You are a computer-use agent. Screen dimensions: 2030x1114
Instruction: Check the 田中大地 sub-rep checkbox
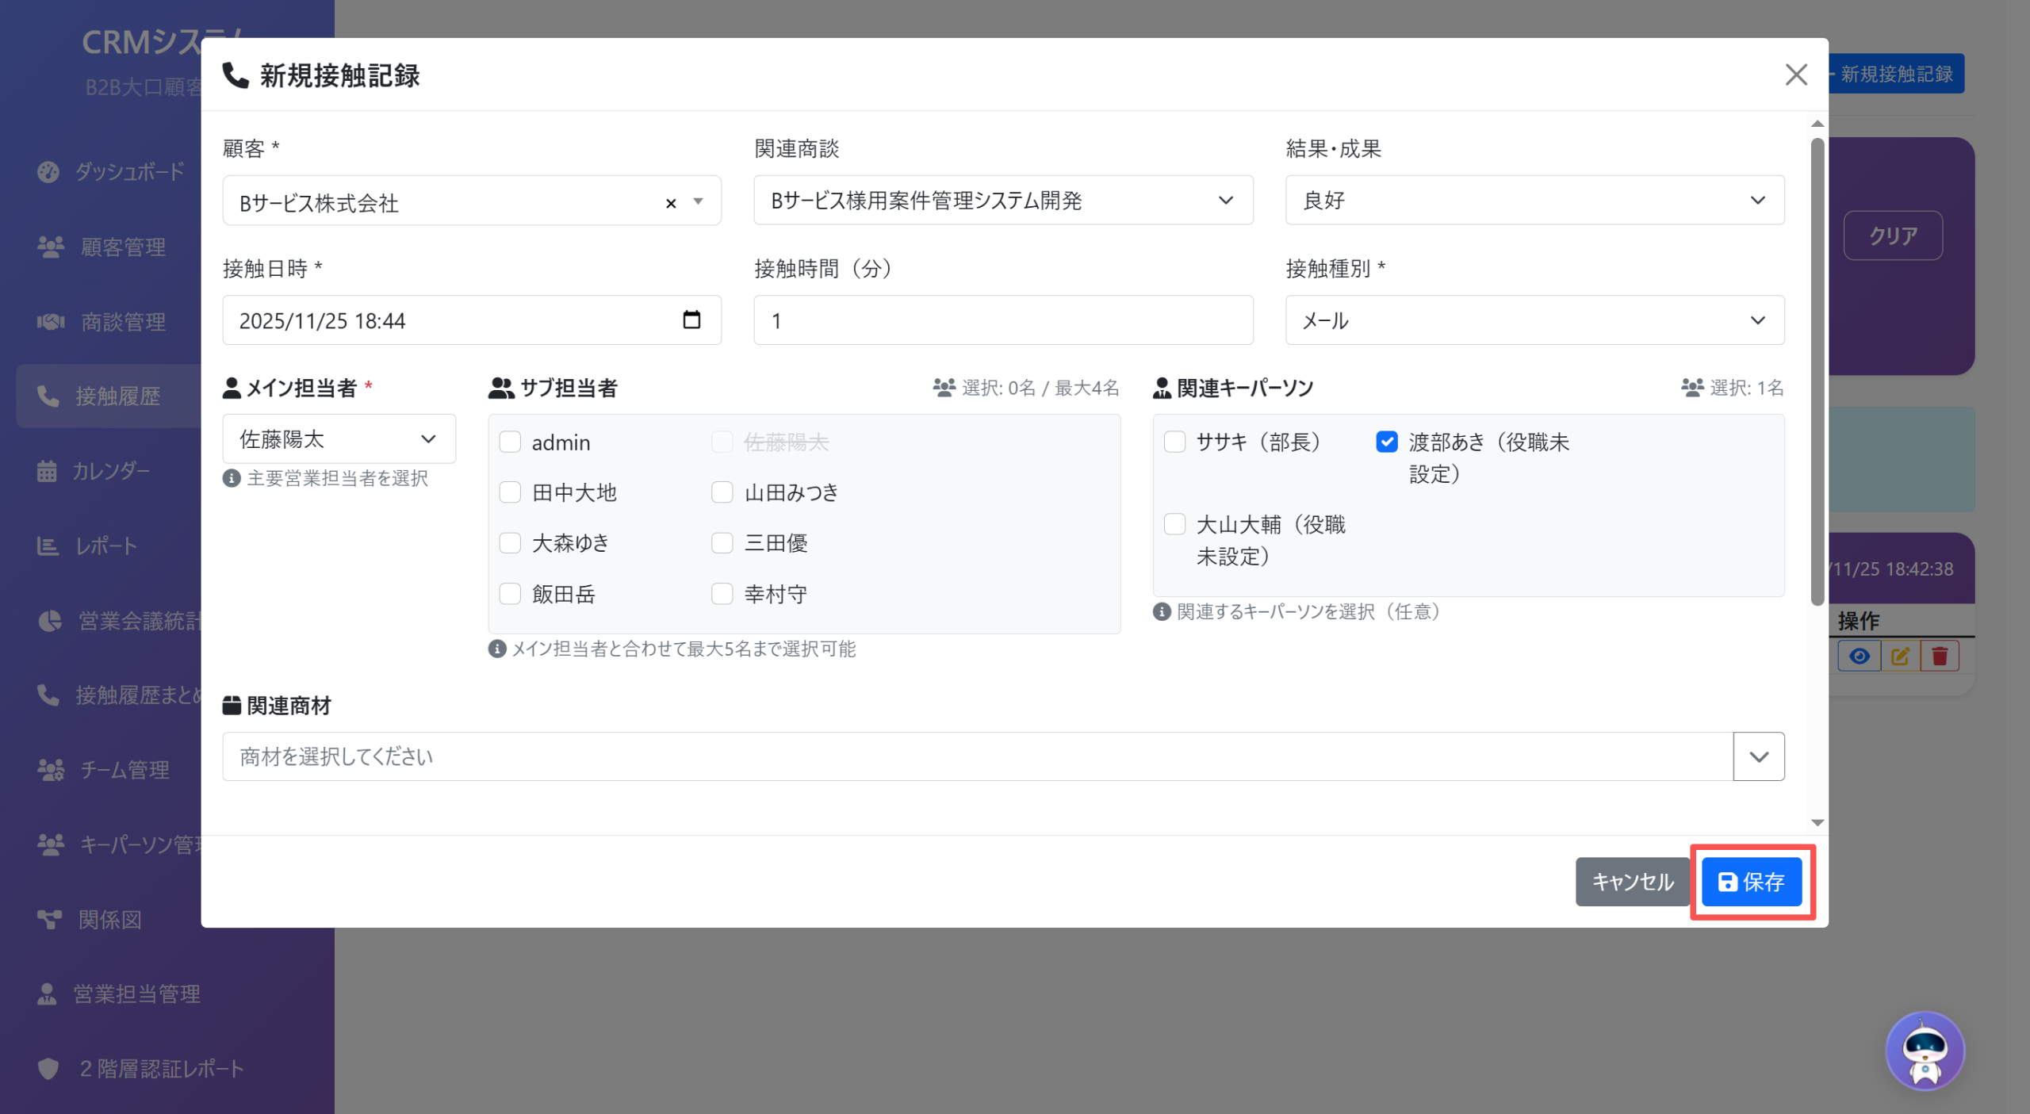(510, 492)
